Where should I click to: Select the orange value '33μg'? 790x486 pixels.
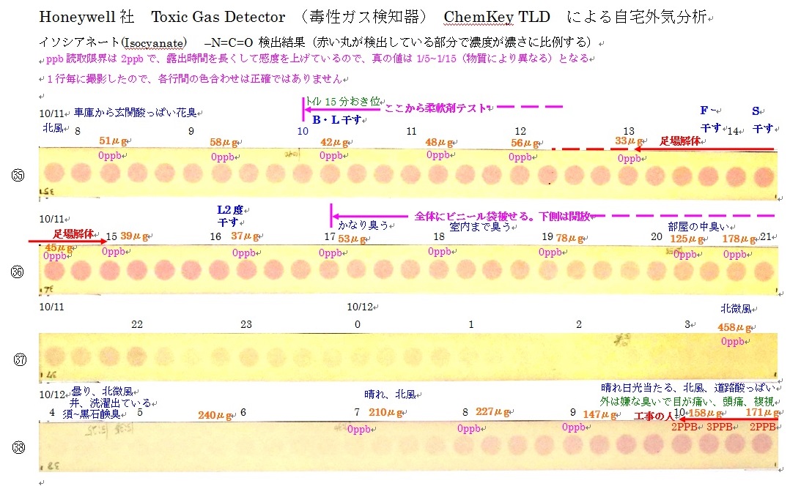point(629,141)
